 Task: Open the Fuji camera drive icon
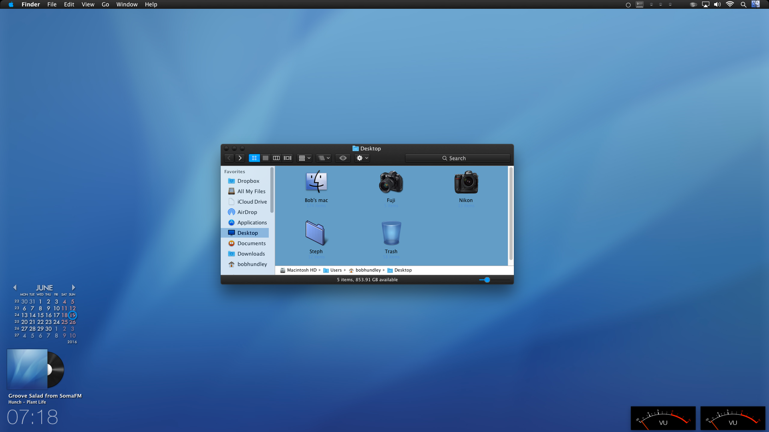[x=391, y=182]
